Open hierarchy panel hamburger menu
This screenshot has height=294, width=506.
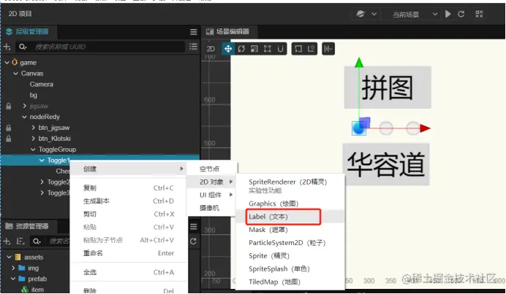[193, 32]
